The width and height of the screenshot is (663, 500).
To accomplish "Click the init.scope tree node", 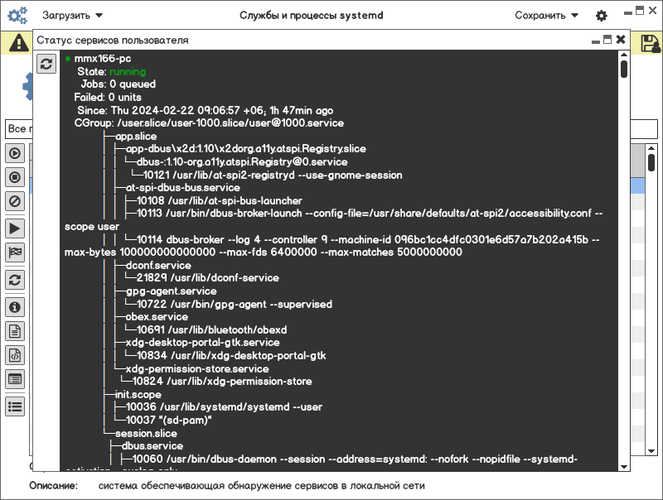I will (138, 394).
